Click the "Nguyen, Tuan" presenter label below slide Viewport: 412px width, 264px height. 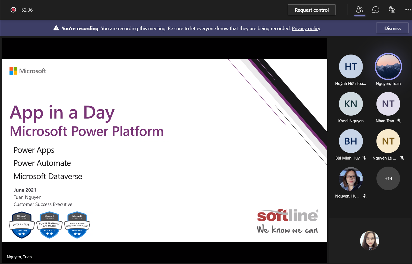19,257
